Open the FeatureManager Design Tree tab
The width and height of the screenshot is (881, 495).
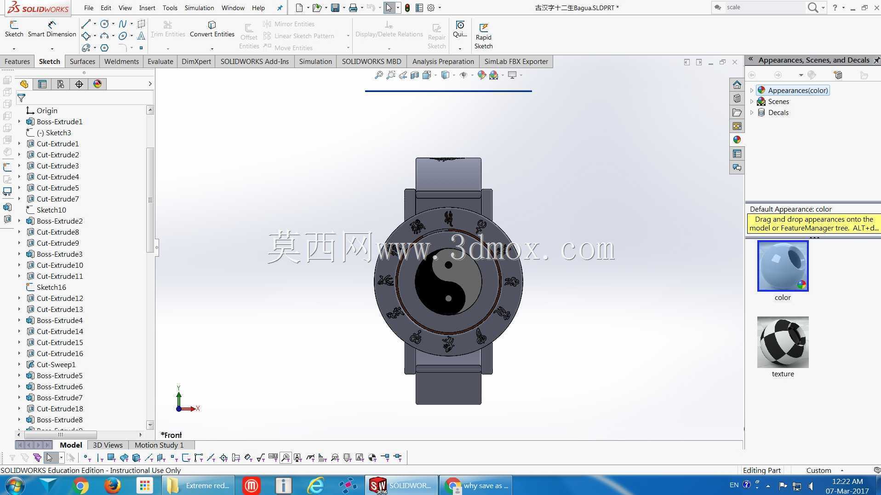click(24, 84)
